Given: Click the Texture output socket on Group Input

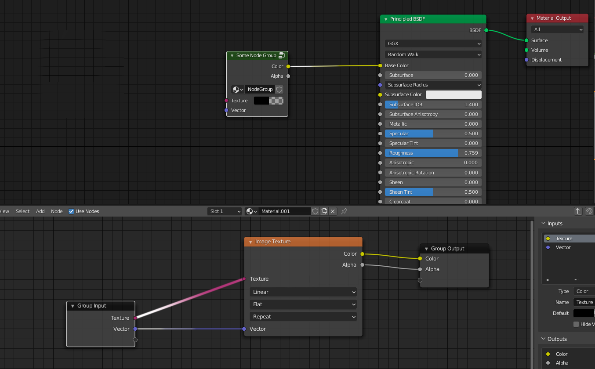Looking at the screenshot, I should click(135, 318).
